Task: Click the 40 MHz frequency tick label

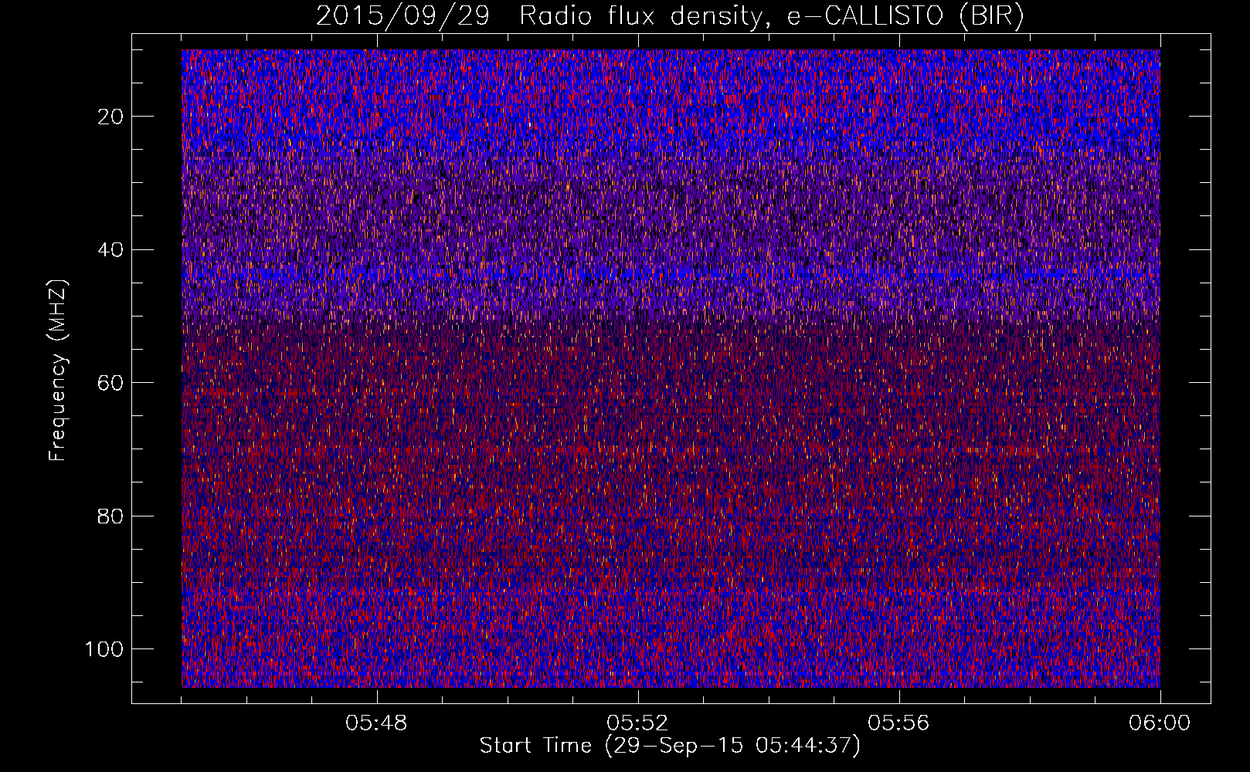Action: [110, 250]
